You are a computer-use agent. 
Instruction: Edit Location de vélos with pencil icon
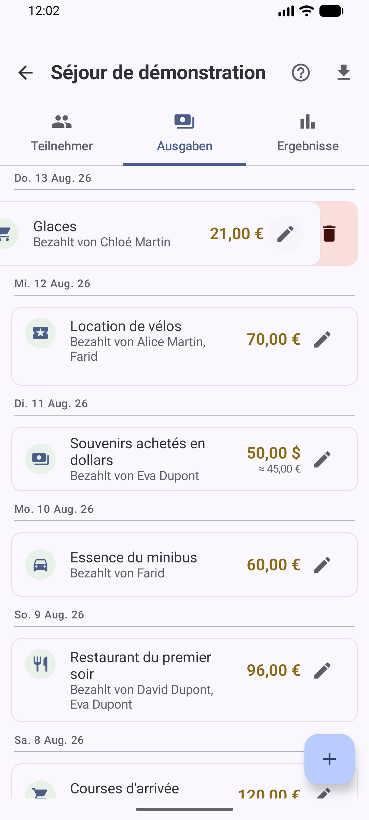click(322, 339)
